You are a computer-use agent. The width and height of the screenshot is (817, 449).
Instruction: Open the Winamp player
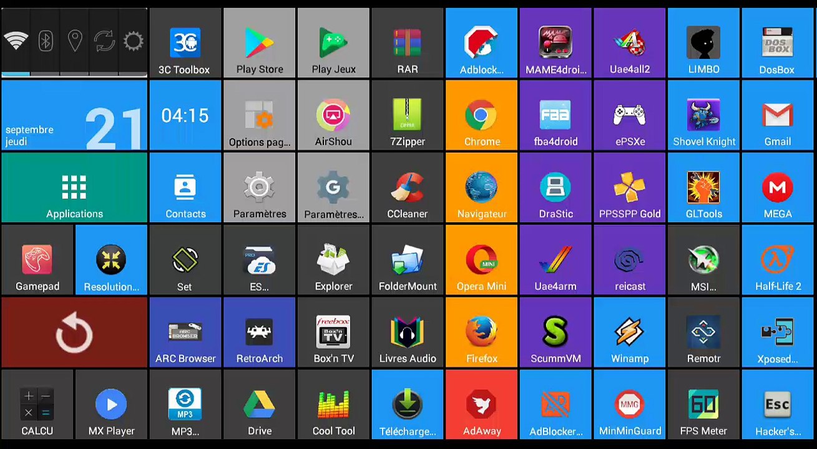[x=630, y=332]
